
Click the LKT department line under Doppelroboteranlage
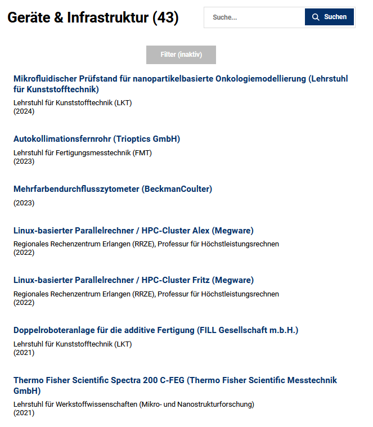pos(73,344)
